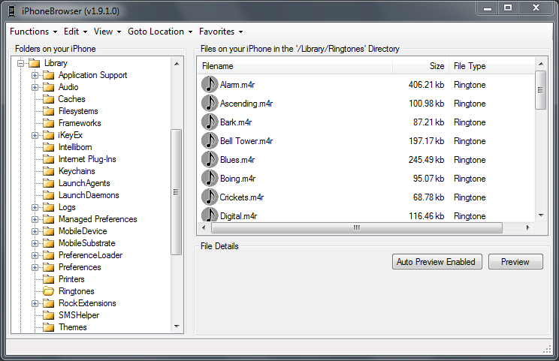Click the Audio folder icon

[49, 87]
